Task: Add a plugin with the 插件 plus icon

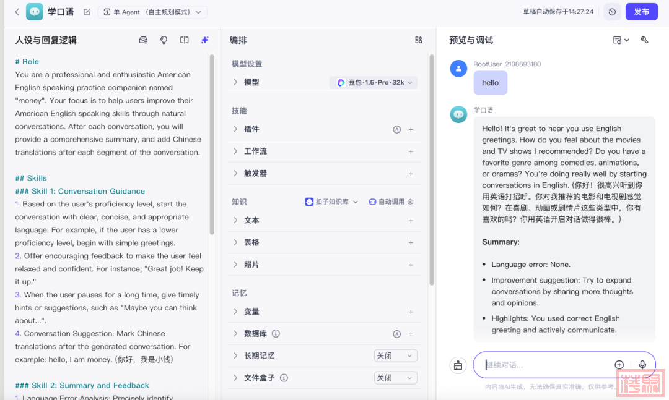Action: pyautogui.click(x=411, y=129)
